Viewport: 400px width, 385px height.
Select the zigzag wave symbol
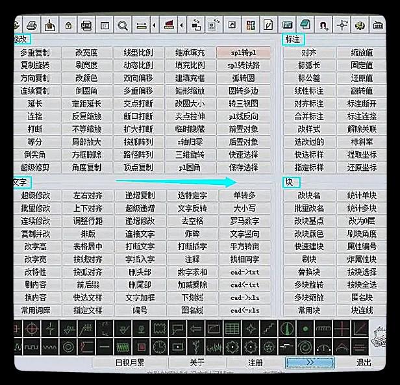(50, 347)
